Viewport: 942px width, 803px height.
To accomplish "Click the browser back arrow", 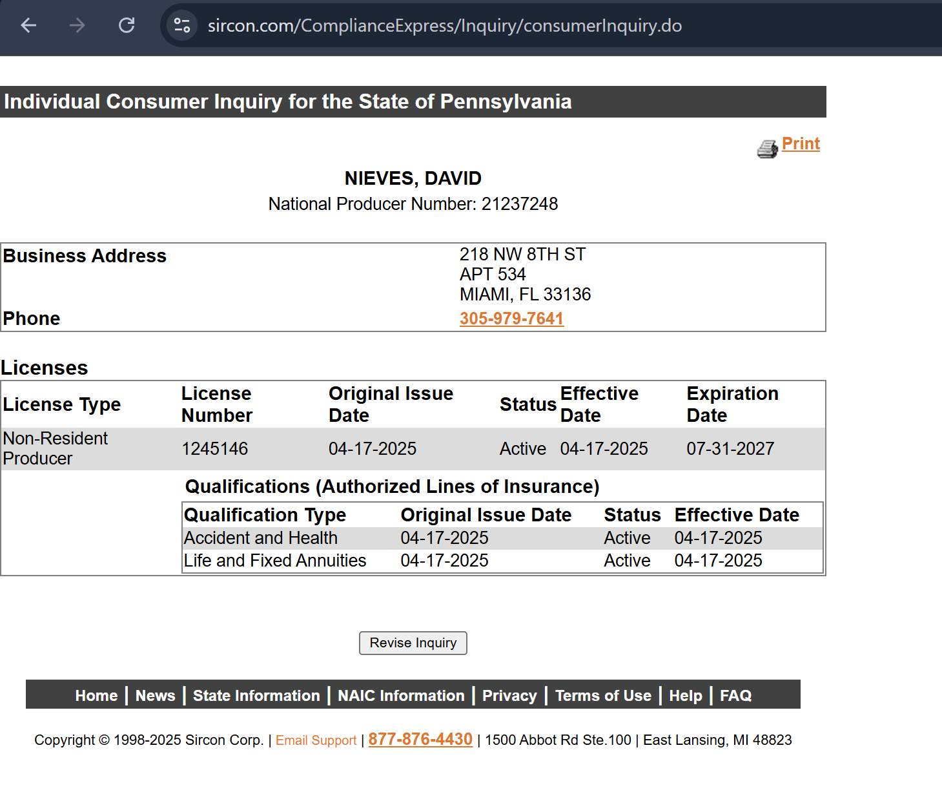I will [x=28, y=25].
